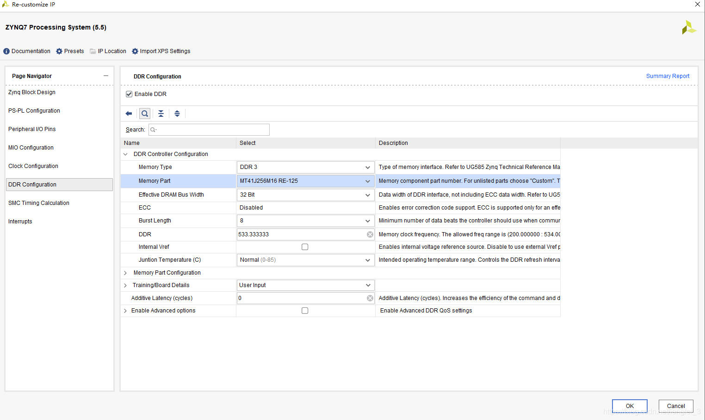The image size is (705, 420).
Task: Go to Clock Configuration page
Action: point(33,166)
